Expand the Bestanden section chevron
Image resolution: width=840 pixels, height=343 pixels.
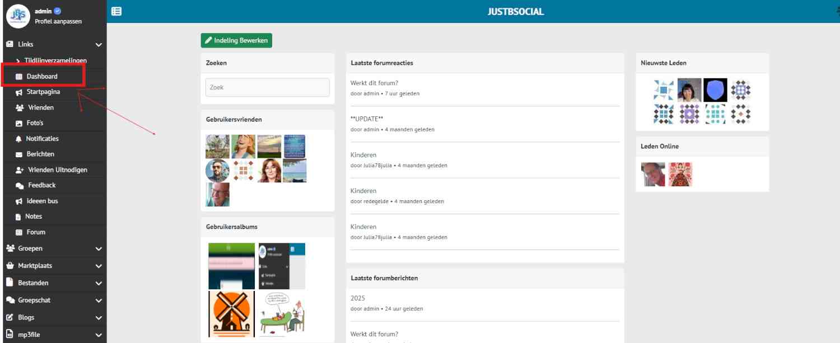(99, 283)
